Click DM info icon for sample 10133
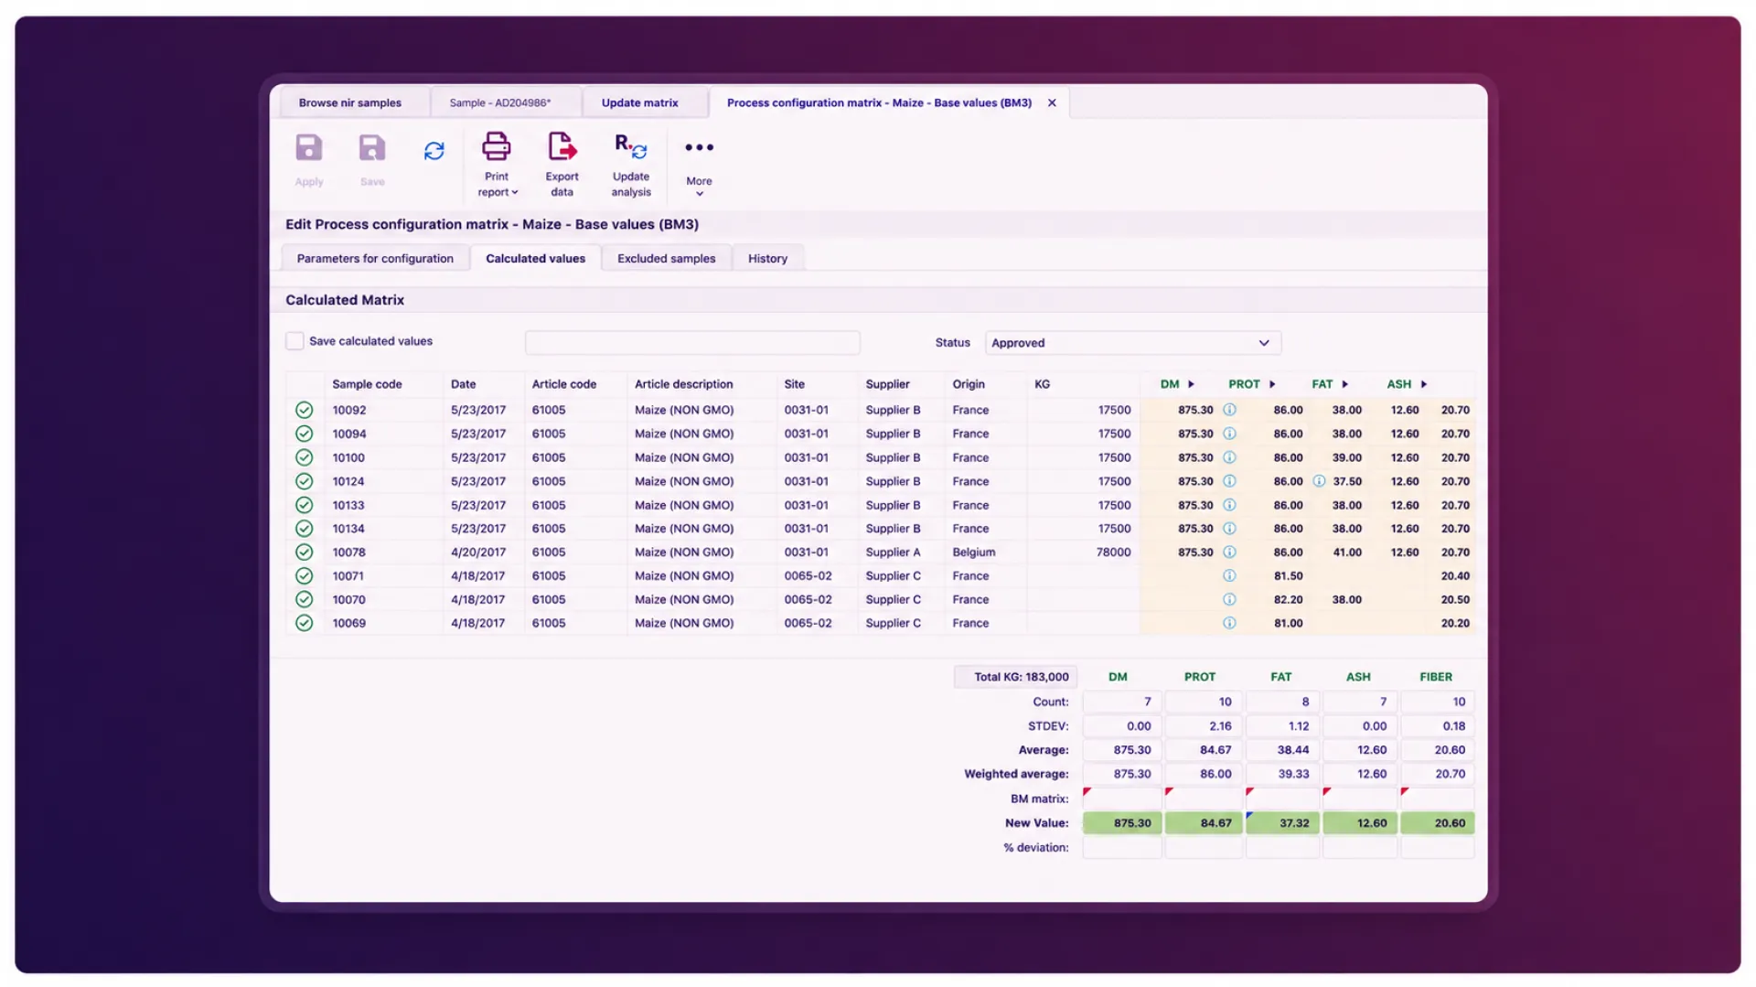The width and height of the screenshot is (1756, 987). 1229,505
